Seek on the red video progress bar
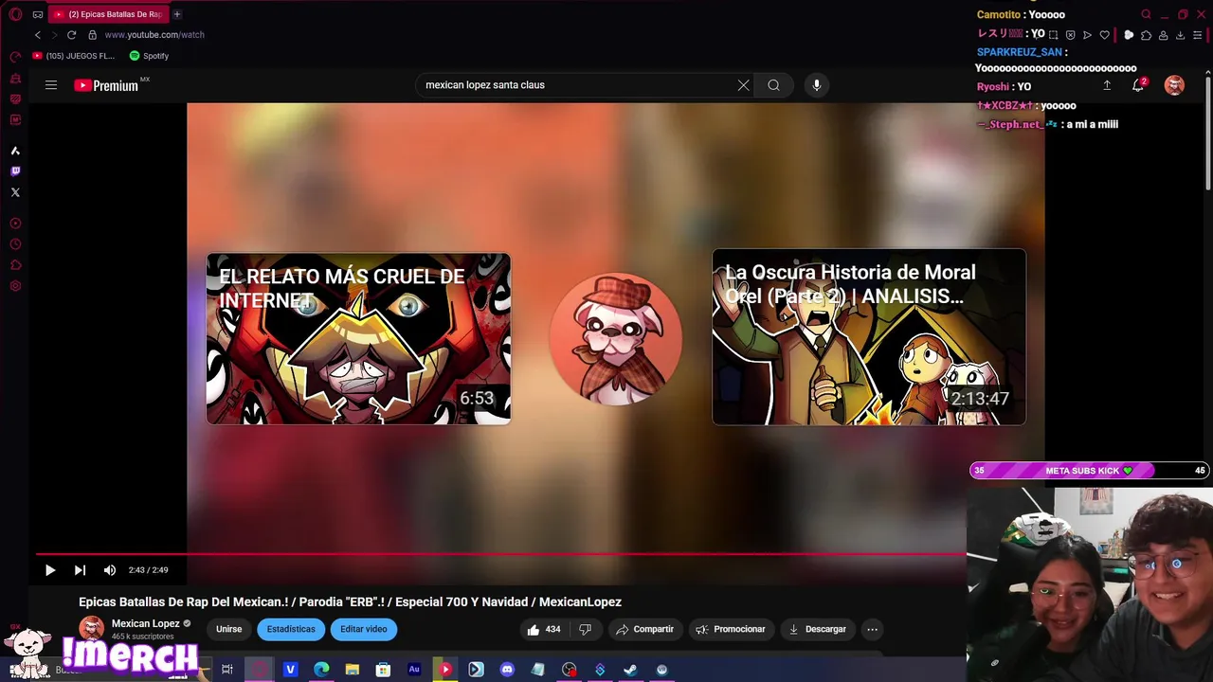The image size is (1213, 682). point(500,554)
